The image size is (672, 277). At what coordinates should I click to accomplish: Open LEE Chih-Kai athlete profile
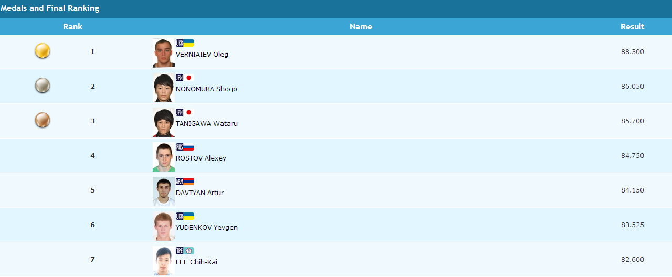(196, 262)
